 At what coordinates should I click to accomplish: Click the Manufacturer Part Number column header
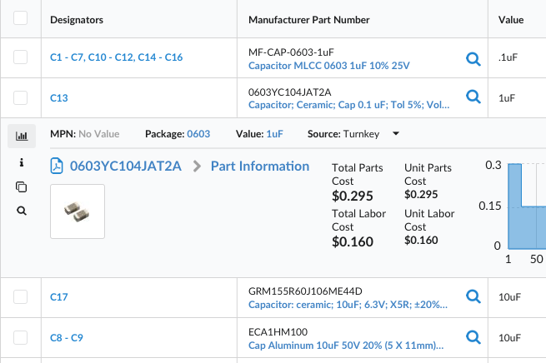coord(308,19)
